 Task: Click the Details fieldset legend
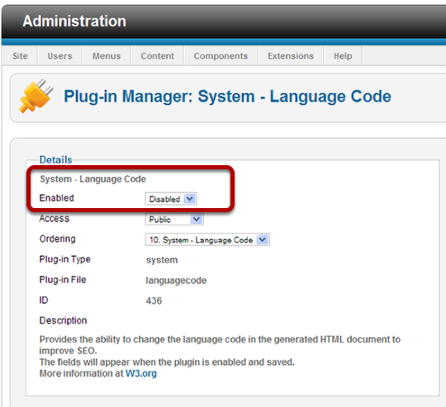tap(56, 159)
